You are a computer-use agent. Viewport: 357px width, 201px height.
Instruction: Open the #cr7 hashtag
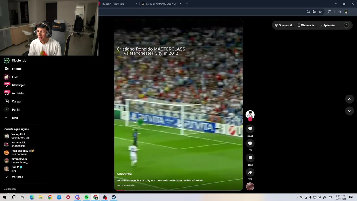tap(154, 181)
